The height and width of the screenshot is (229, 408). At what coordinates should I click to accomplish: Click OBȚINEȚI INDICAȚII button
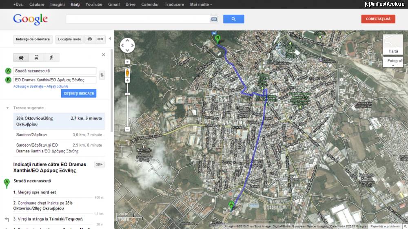pos(79,93)
